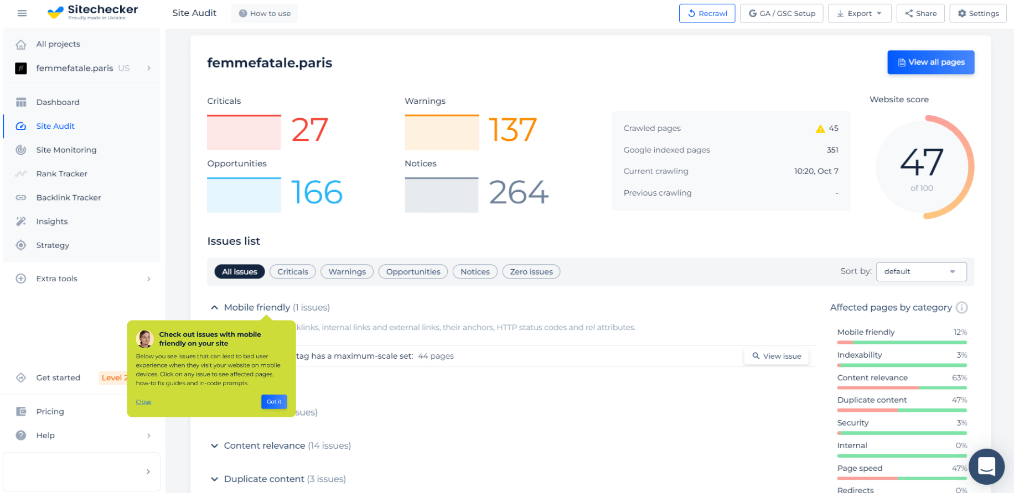Image resolution: width=1014 pixels, height=493 pixels.
Task: Expand Content relevance issues section
Action: point(215,445)
